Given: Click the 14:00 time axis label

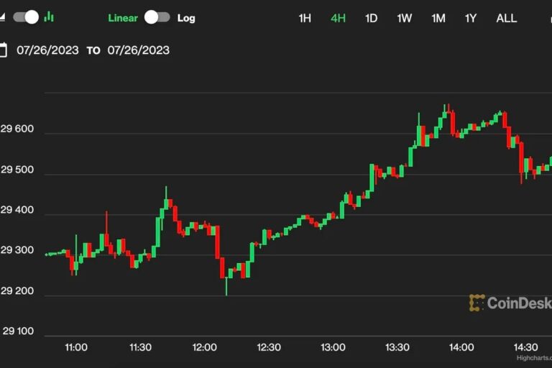Looking at the screenshot, I should point(461,348).
